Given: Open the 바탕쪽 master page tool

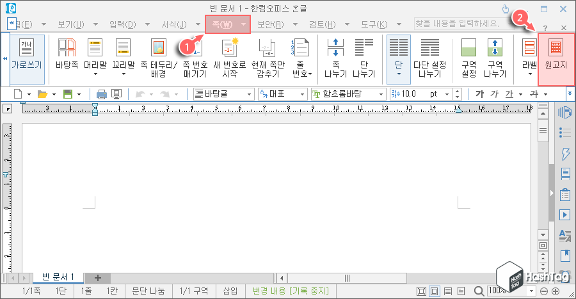Looking at the screenshot, I should [67, 54].
